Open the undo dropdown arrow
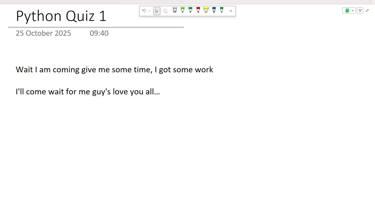Screen dimensions: 375x211 149,11
